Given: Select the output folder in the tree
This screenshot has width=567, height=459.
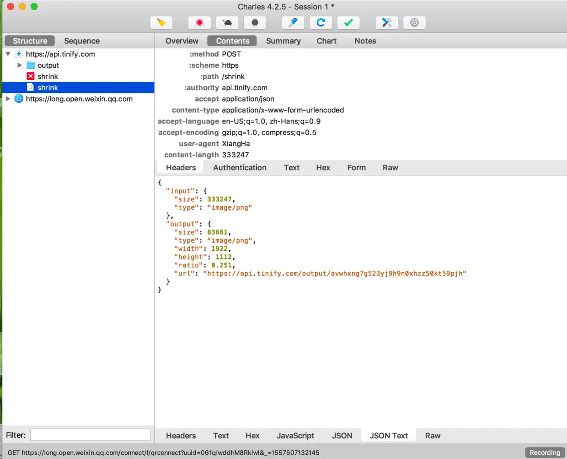Looking at the screenshot, I should tap(48, 65).
